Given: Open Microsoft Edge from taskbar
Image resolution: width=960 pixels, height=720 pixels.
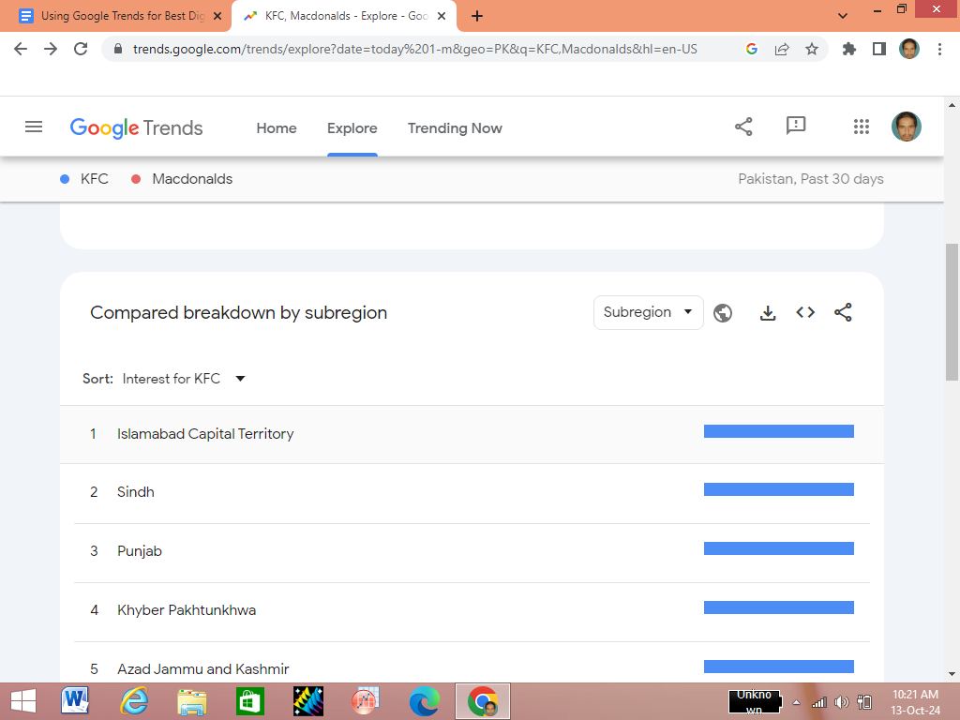Looking at the screenshot, I should [425, 701].
